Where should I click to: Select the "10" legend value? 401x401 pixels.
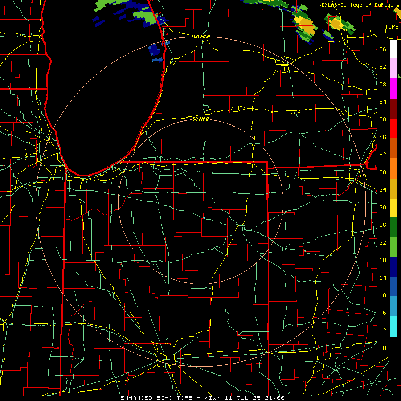click(x=383, y=295)
